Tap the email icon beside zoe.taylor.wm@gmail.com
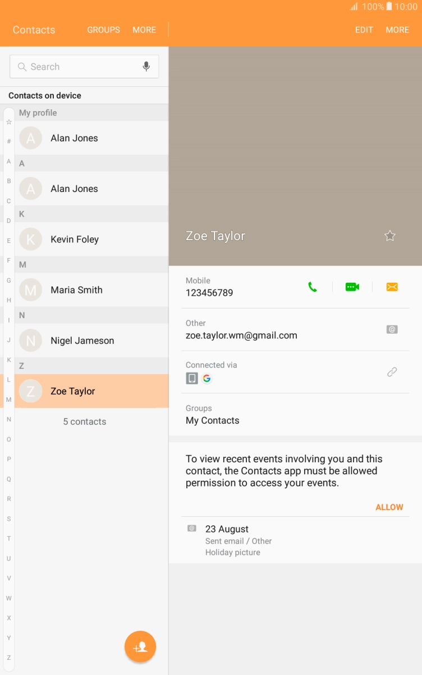Viewport: 422px width, 675px height. [392, 329]
